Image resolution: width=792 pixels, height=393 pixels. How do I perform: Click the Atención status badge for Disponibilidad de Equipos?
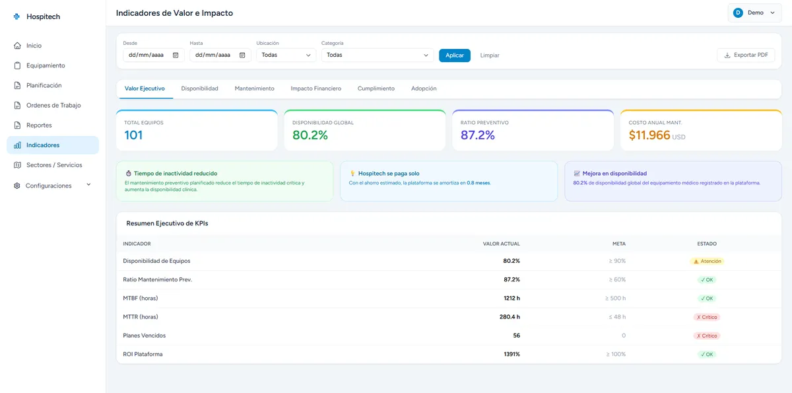coord(707,261)
